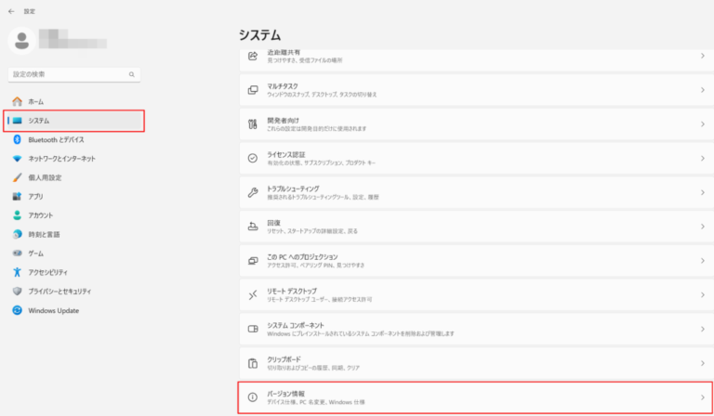Select アプリ in the left navigation
714x416 pixels.
pos(36,197)
